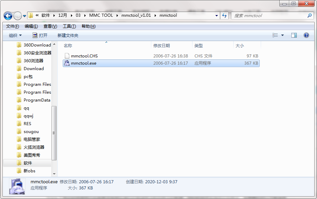Click the 打开 toolbar button

(x=40, y=36)
